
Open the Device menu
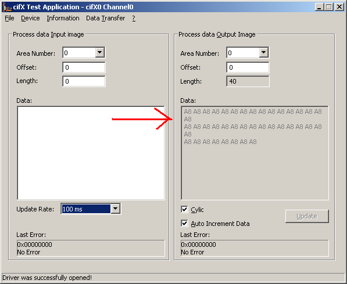pos(30,18)
